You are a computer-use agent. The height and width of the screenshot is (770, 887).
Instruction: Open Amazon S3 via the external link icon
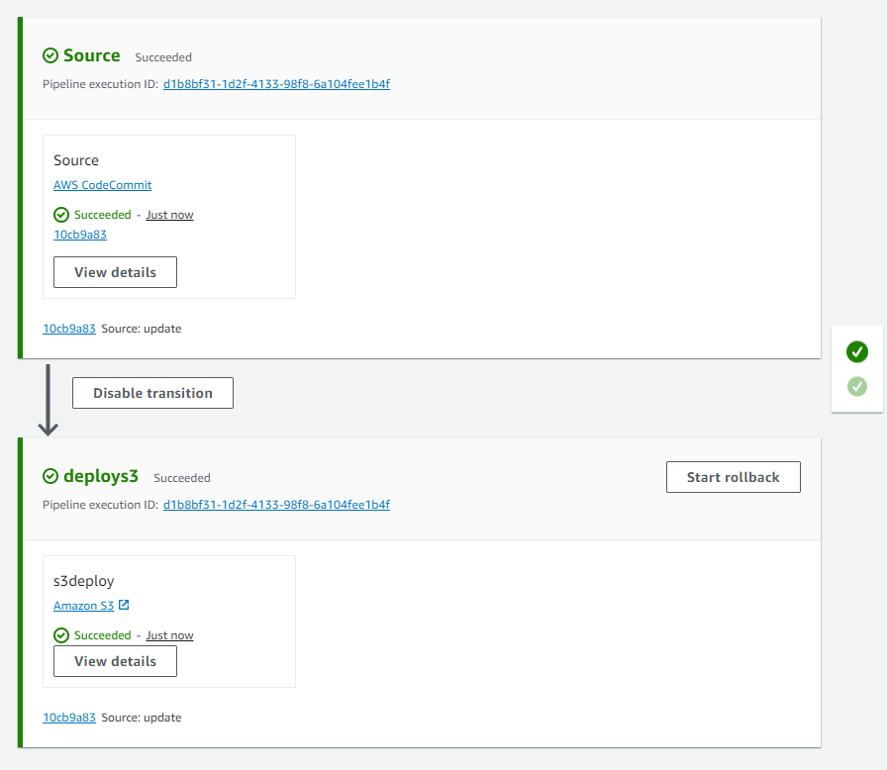[123, 605]
